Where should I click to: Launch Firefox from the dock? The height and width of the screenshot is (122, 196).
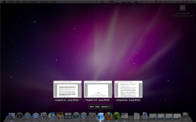click(108, 116)
